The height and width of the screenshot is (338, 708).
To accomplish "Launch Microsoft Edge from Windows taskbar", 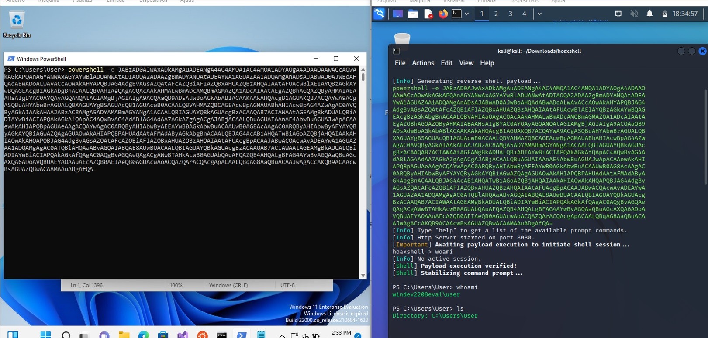I will [x=144, y=335].
